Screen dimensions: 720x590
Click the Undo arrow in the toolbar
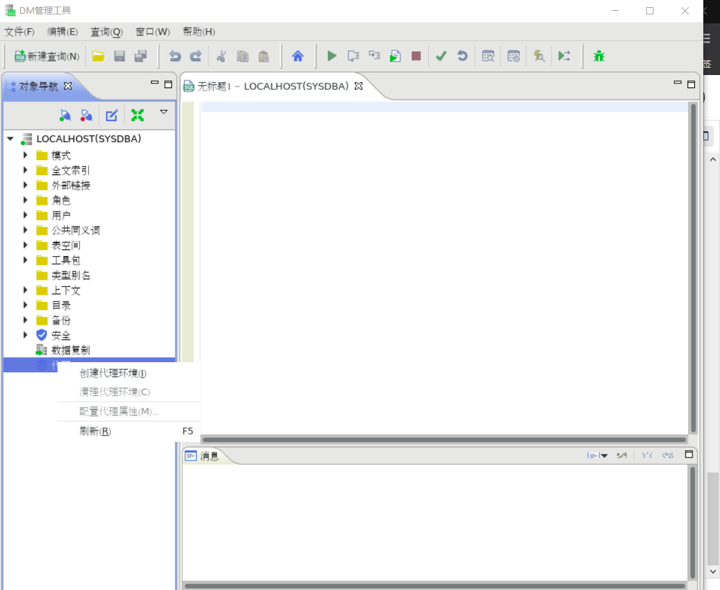click(174, 56)
